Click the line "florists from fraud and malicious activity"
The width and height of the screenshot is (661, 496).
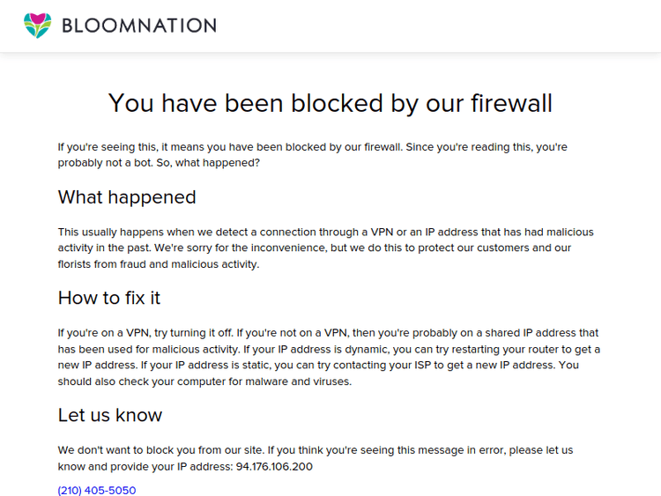[159, 264]
